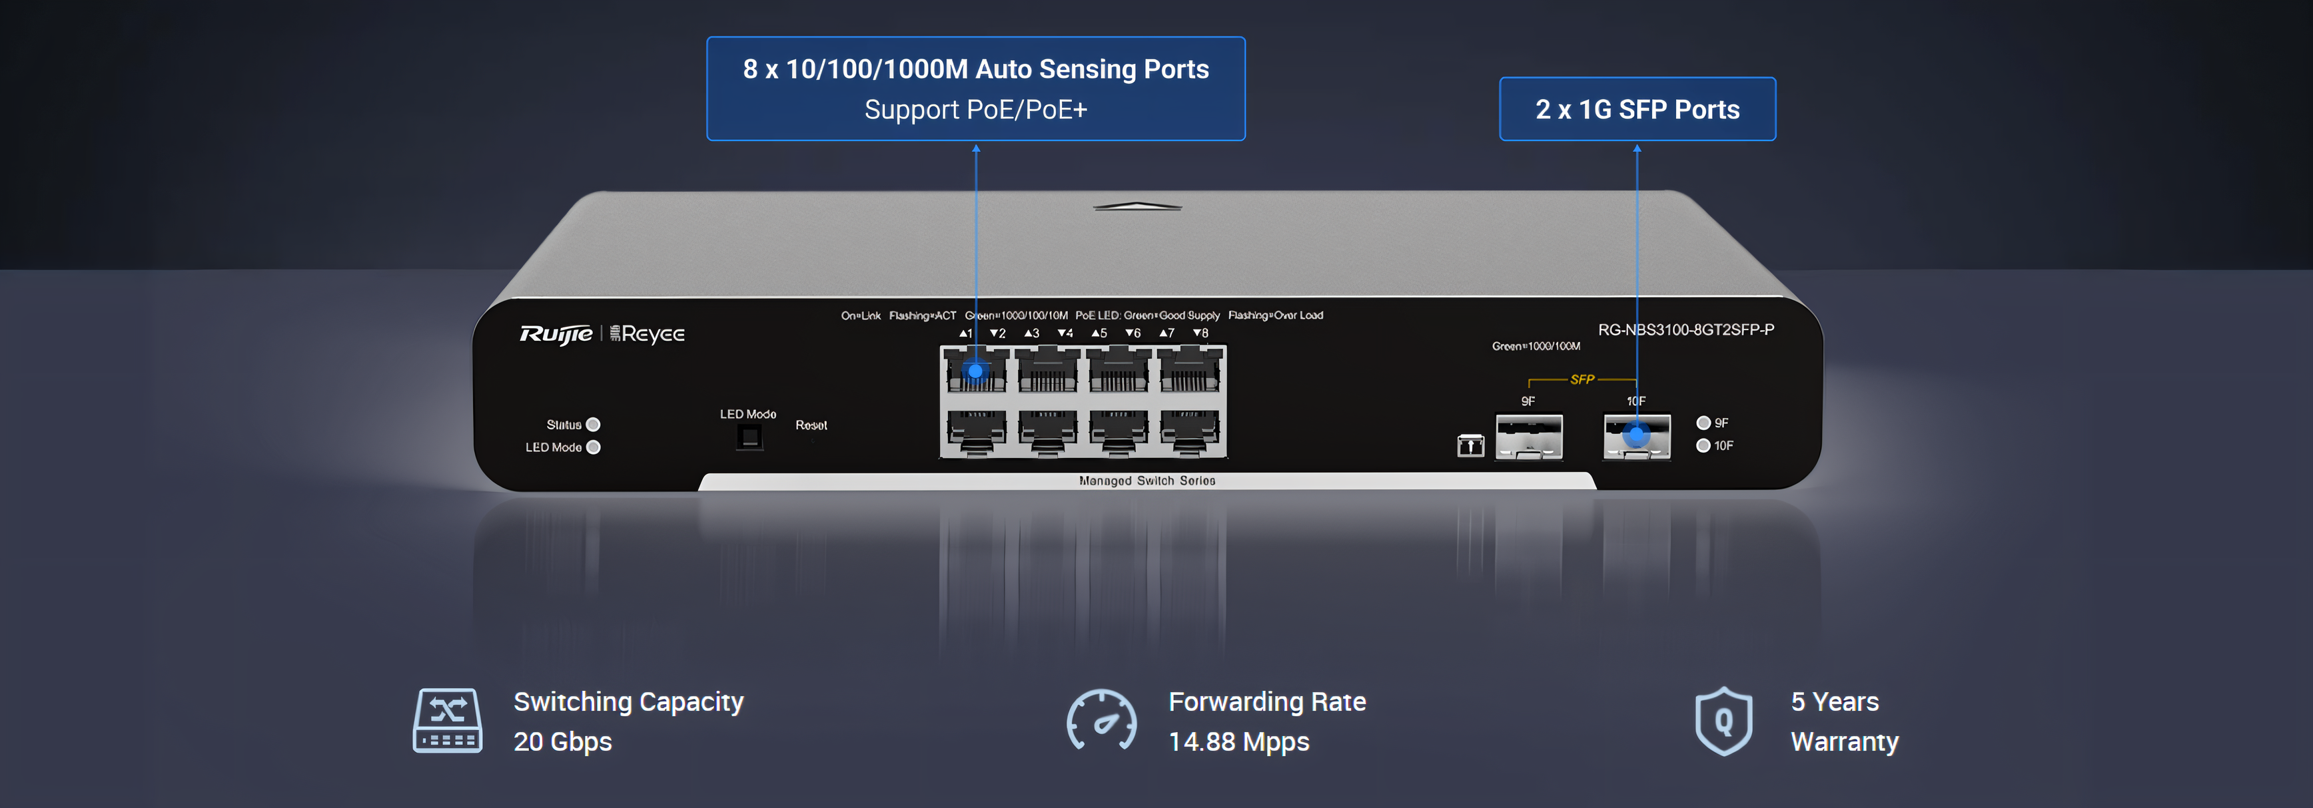Image resolution: width=2313 pixels, height=808 pixels.
Task: Click the 'Status' label on the panel
Action: click(x=563, y=425)
